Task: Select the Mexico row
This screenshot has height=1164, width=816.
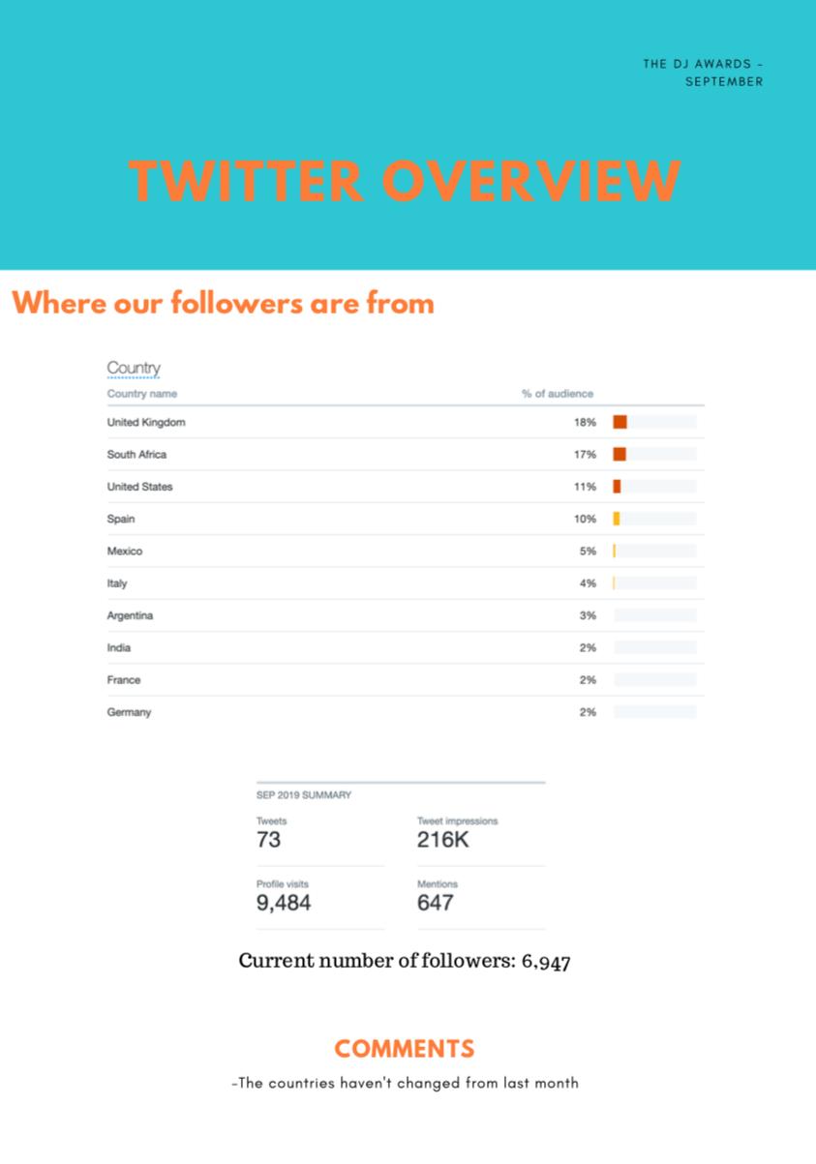Action: pos(406,552)
